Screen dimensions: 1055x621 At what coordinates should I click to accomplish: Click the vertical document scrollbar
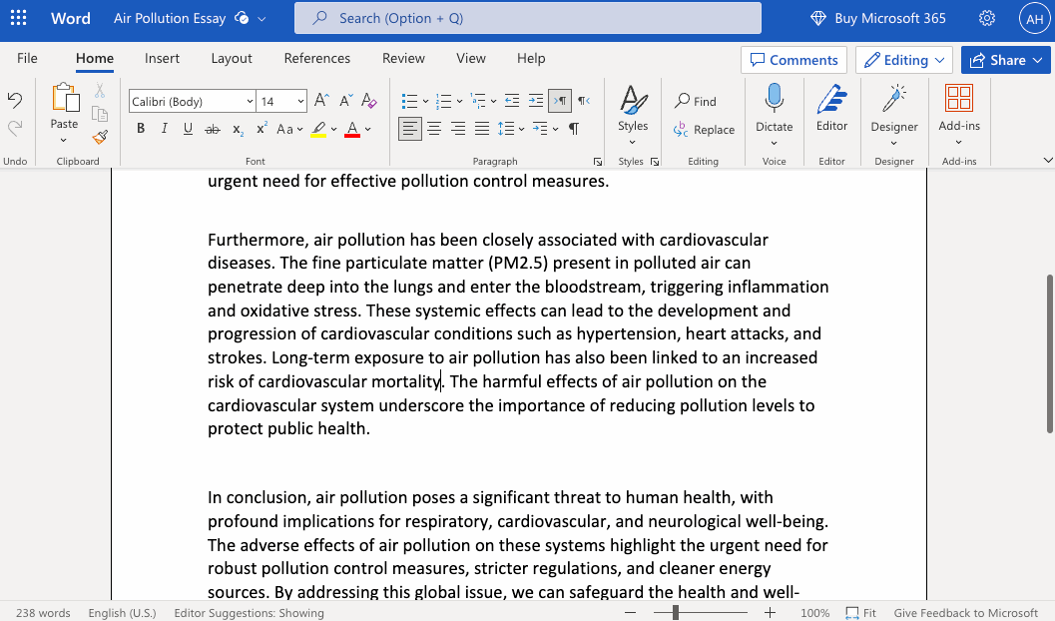pyautogui.click(x=1050, y=353)
